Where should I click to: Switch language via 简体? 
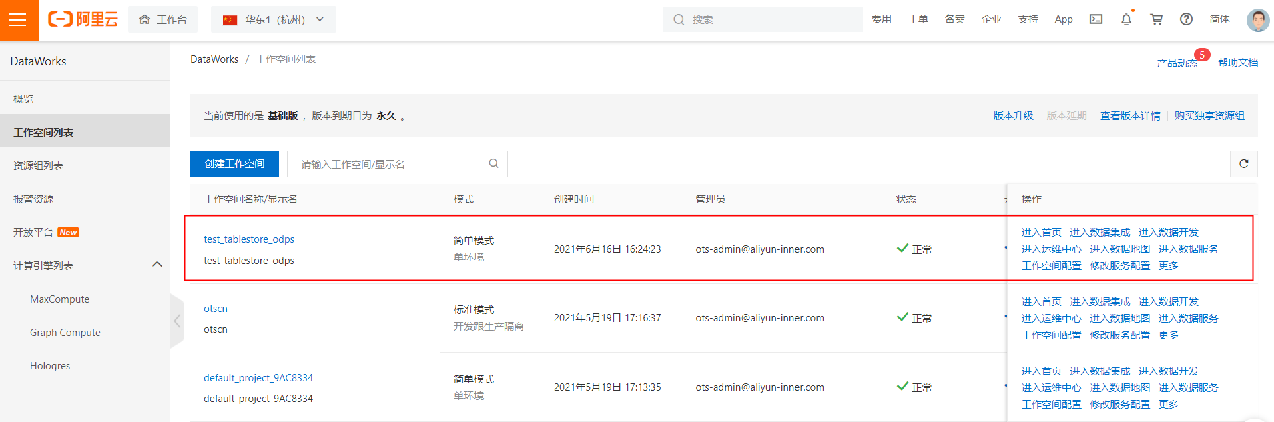pyautogui.click(x=1219, y=19)
